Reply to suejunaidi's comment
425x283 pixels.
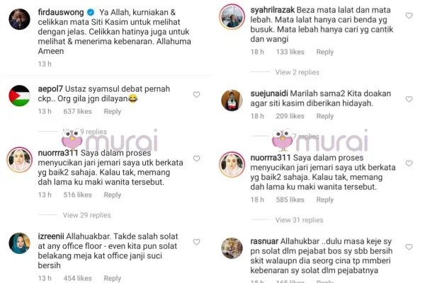(x=325, y=116)
